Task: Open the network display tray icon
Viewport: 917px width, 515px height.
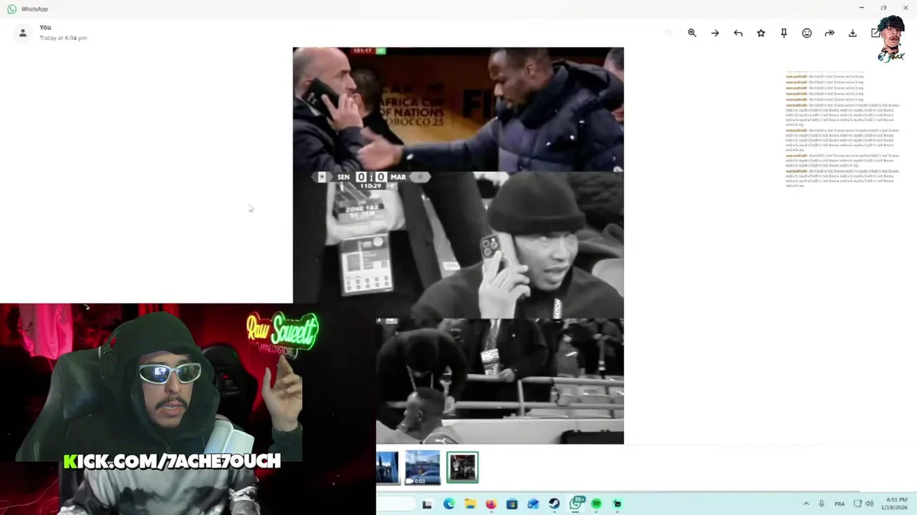Action: tap(858, 504)
